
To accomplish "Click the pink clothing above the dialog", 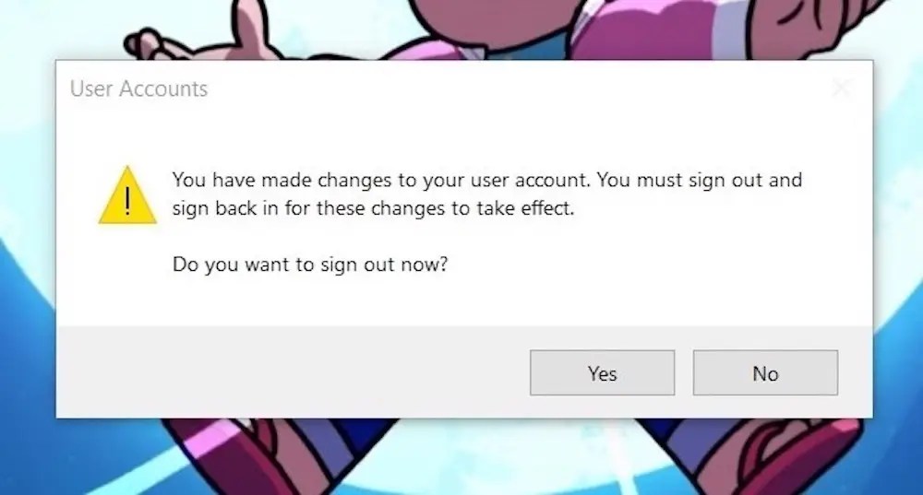I will (x=636, y=29).
